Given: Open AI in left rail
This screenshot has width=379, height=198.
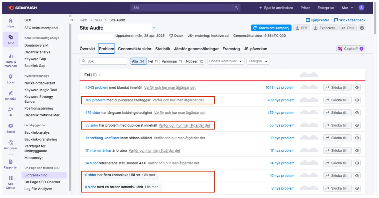Looking at the screenshot, I should [x=11, y=112].
